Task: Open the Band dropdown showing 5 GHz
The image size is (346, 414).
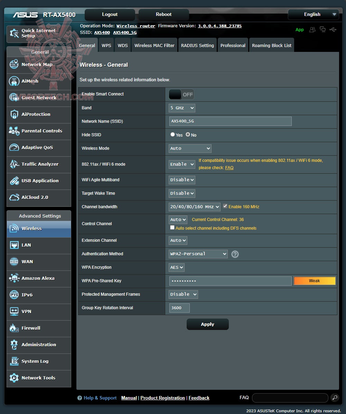Action: tap(182, 108)
